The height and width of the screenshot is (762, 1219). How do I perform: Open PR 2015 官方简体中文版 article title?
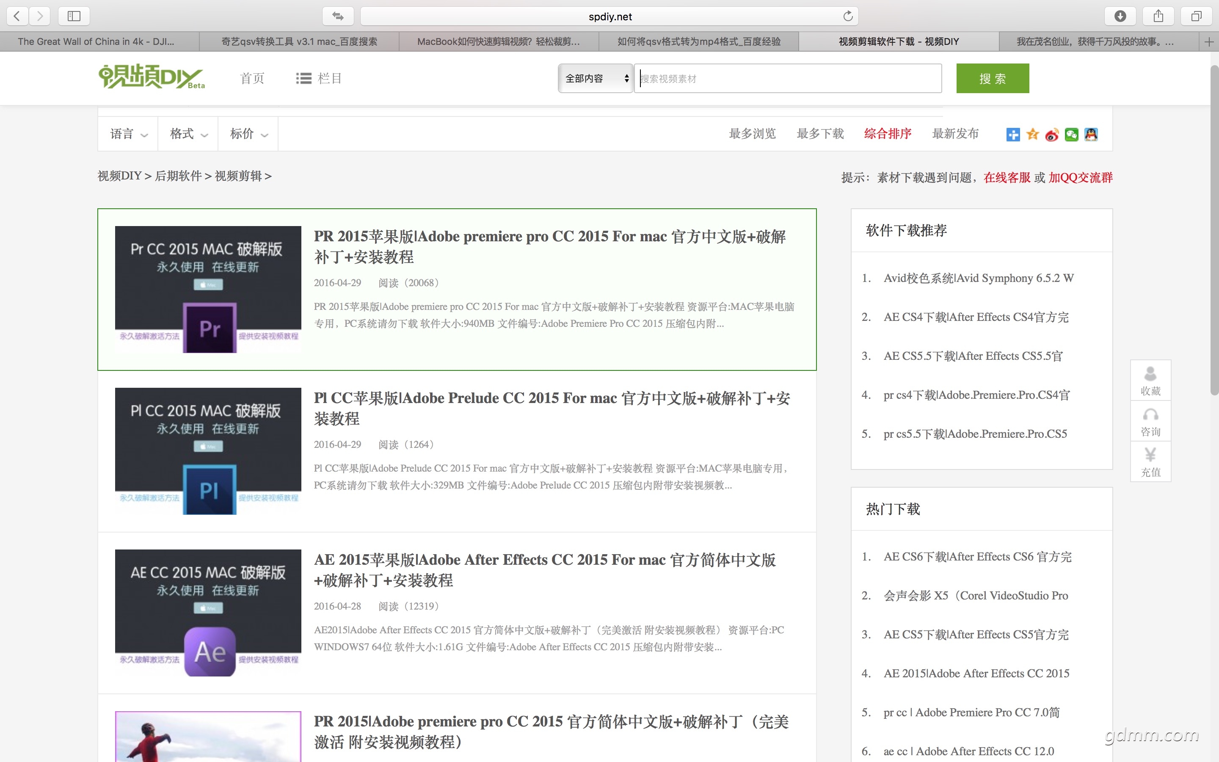(x=551, y=732)
